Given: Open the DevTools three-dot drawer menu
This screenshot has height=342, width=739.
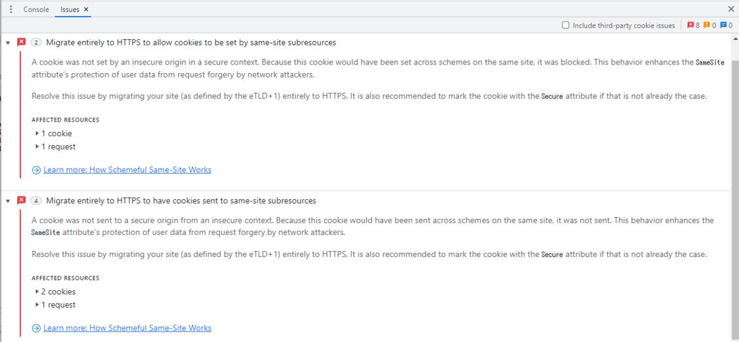Looking at the screenshot, I should [x=10, y=9].
